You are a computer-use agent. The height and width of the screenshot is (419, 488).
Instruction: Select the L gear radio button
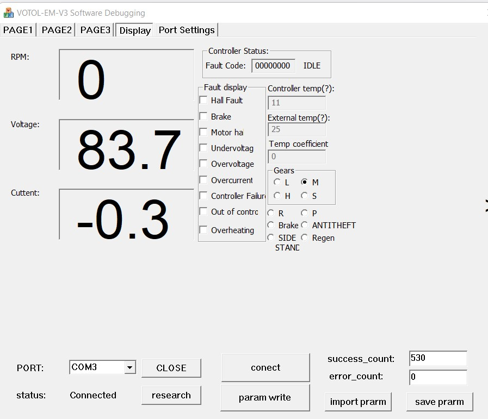pyautogui.click(x=277, y=183)
